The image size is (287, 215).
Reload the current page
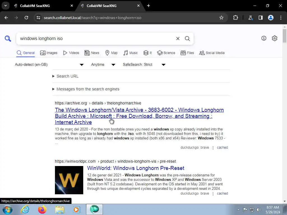(x=26, y=18)
